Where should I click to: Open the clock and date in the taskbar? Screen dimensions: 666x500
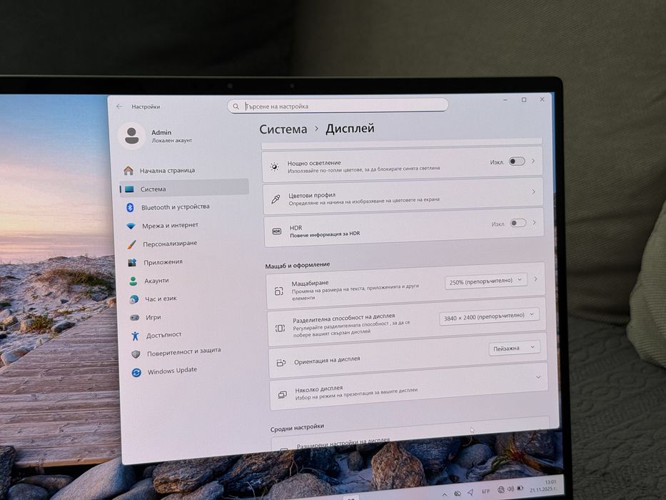point(543,486)
